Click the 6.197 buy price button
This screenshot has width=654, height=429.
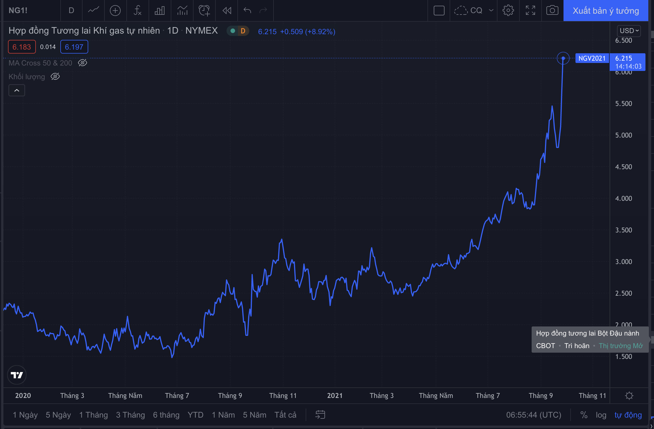(74, 47)
